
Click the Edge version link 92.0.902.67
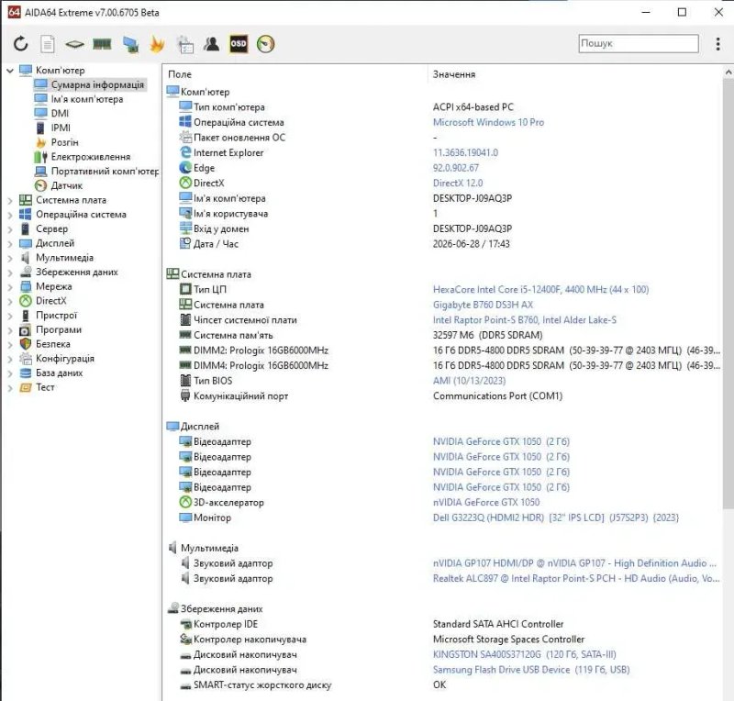pyautogui.click(x=455, y=168)
